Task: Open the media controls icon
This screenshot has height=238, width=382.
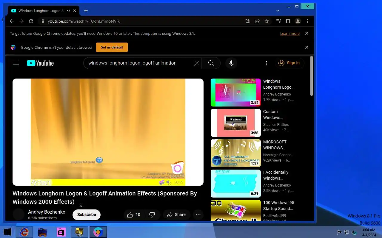Action: (x=278, y=21)
